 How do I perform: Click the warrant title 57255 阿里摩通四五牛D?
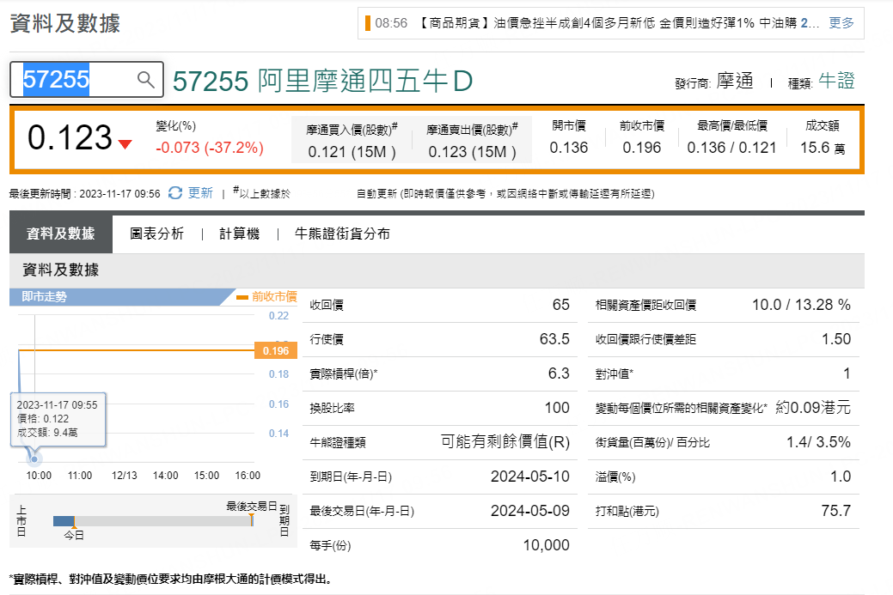[323, 81]
